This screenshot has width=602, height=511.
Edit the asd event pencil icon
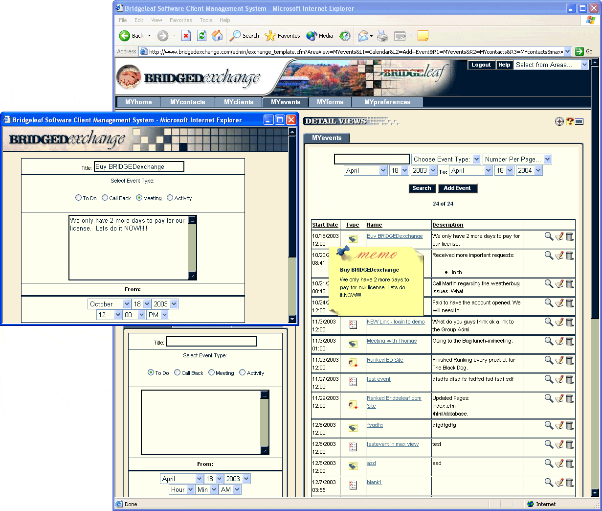click(x=559, y=464)
